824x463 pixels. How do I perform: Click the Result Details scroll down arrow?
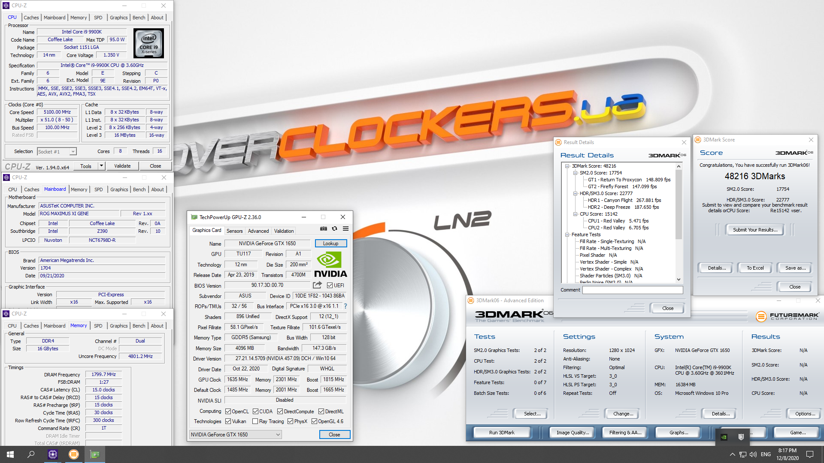(x=679, y=280)
